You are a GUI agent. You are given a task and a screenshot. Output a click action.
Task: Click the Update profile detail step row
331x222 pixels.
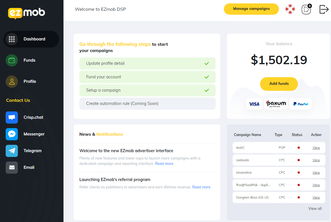[147, 63]
